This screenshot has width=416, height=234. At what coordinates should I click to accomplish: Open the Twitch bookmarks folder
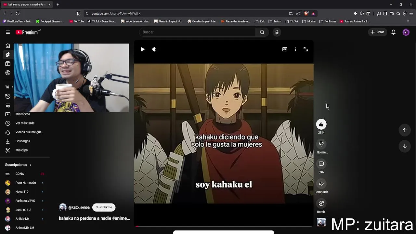click(275, 21)
